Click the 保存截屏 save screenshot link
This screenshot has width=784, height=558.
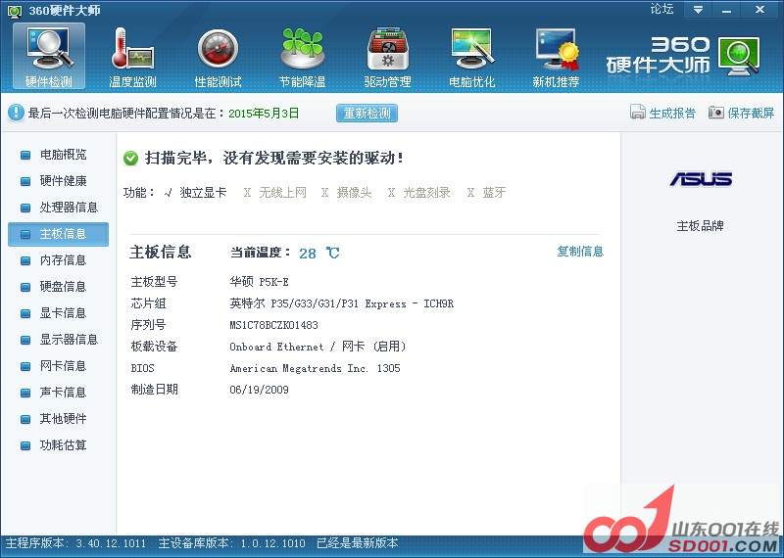point(751,114)
